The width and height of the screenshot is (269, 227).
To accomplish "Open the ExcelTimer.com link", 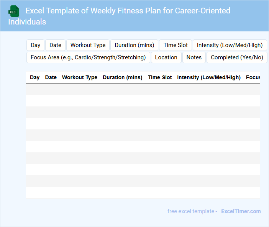I will [241, 211].
